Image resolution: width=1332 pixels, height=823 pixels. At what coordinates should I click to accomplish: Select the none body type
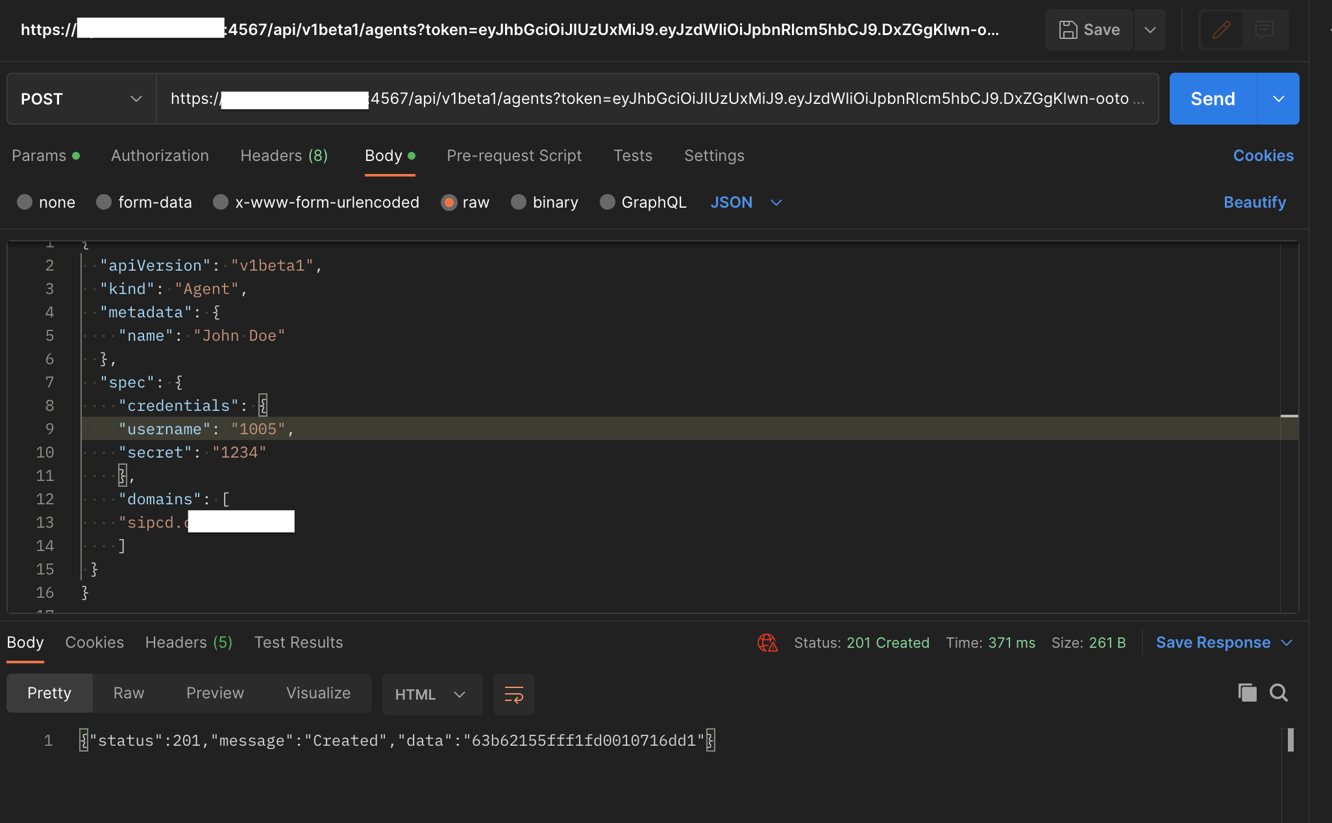coord(25,203)
